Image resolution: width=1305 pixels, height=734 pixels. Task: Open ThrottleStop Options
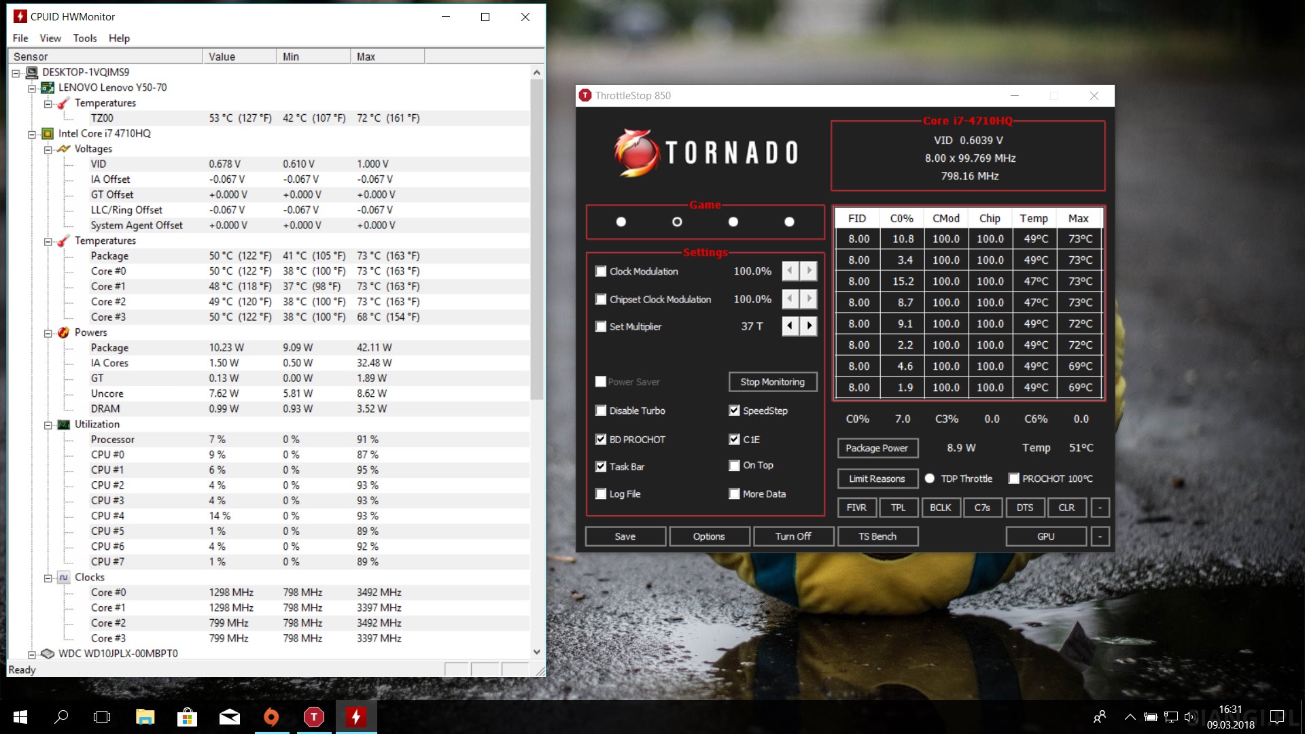709,537
